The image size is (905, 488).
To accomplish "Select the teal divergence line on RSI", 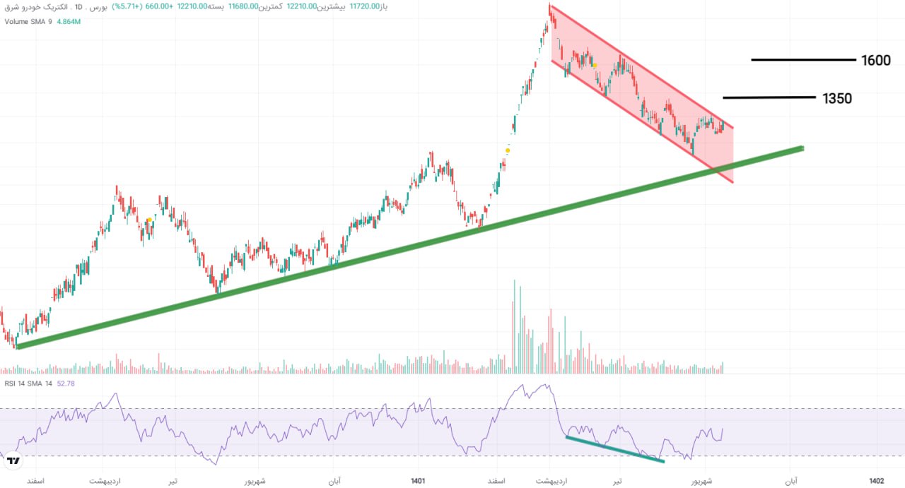I will pyautogui.click(x=614, y=449).
